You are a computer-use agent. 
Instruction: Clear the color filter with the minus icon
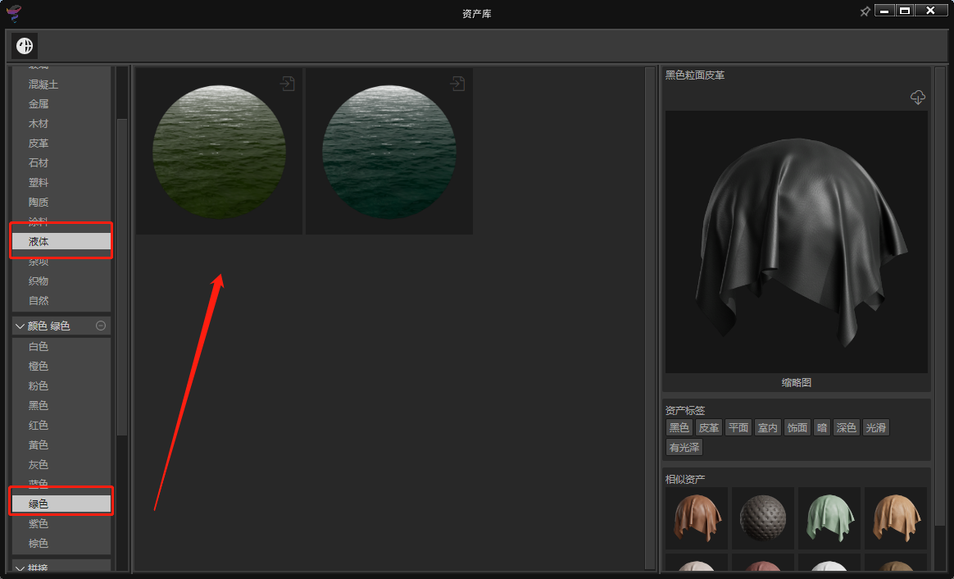coord(101,326)
